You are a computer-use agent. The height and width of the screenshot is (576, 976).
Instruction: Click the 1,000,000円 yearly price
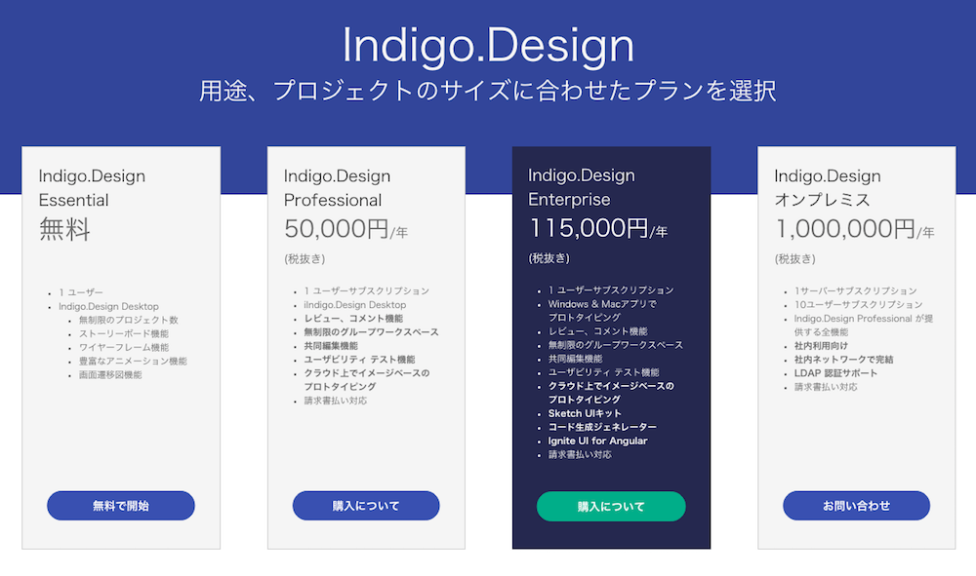point(845,230)
